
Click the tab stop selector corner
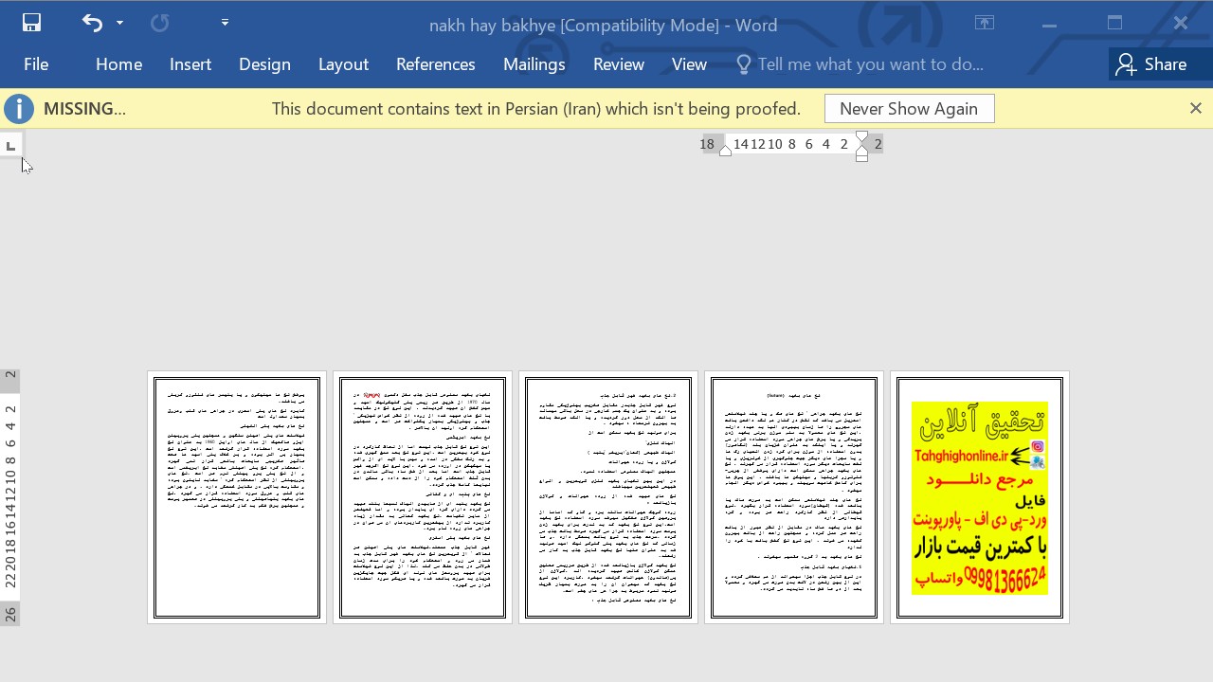tap(10, 145)
